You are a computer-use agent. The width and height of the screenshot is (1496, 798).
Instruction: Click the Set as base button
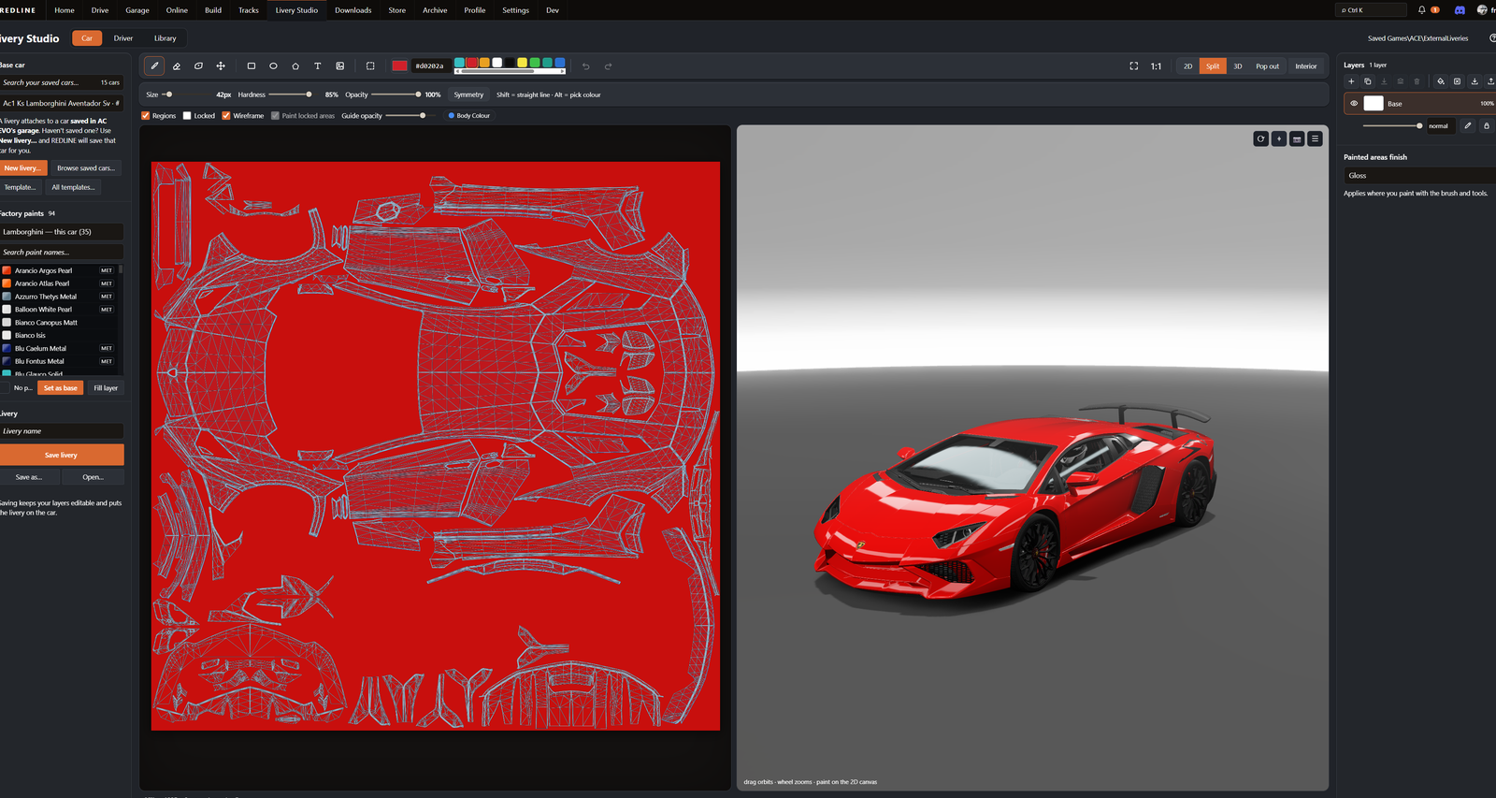pos(61,388)
